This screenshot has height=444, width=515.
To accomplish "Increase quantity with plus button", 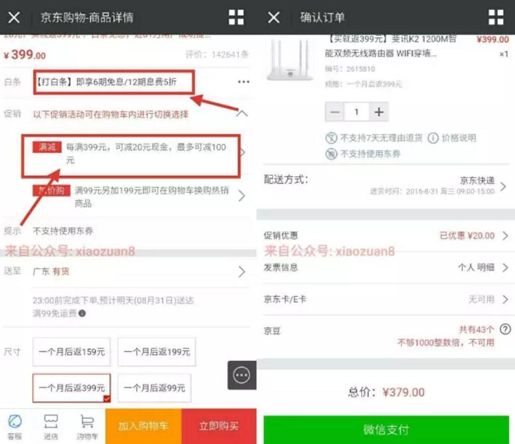I will pyautogui.click(x=379, y=112).
